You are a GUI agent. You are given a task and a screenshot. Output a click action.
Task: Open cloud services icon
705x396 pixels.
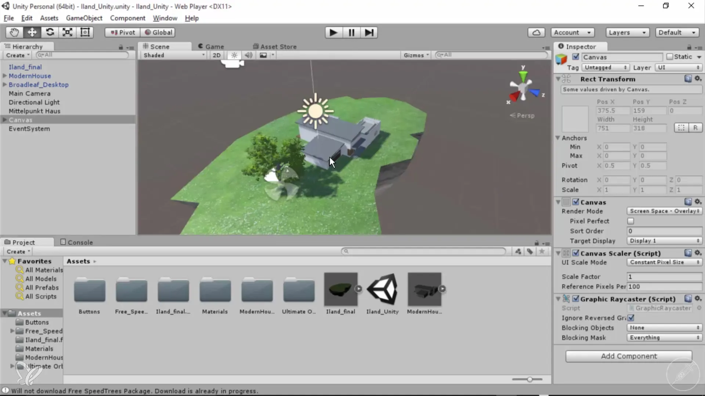point(536,33)
